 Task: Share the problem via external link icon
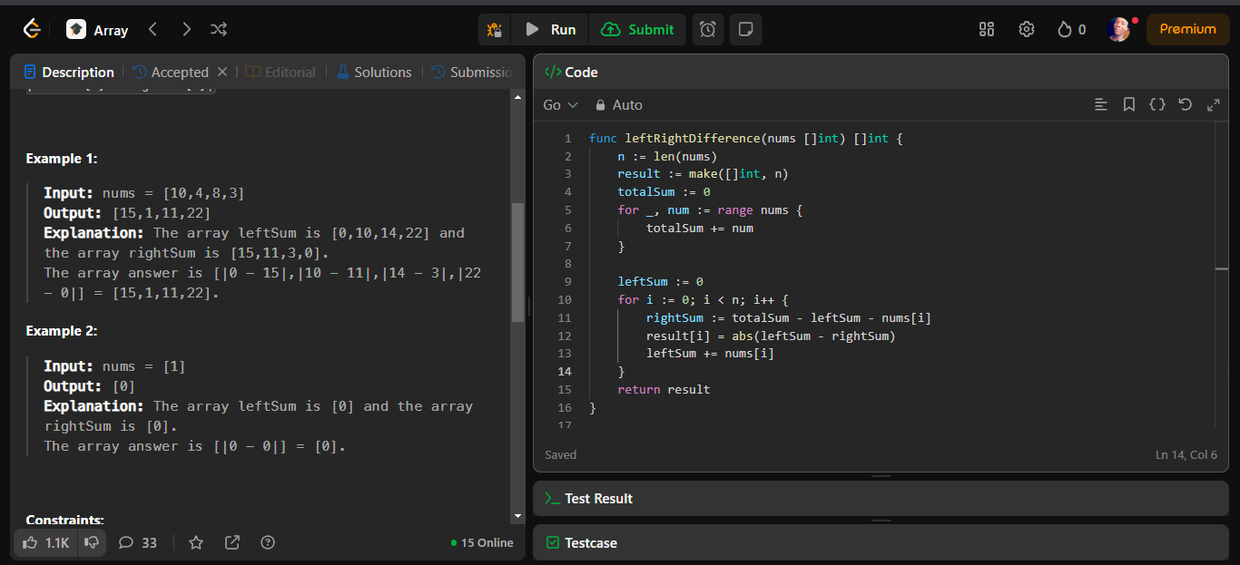pos(232,542)
